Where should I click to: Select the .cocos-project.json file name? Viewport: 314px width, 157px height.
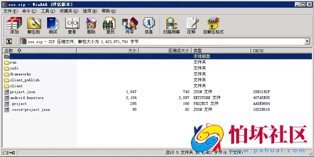(30, 109)
